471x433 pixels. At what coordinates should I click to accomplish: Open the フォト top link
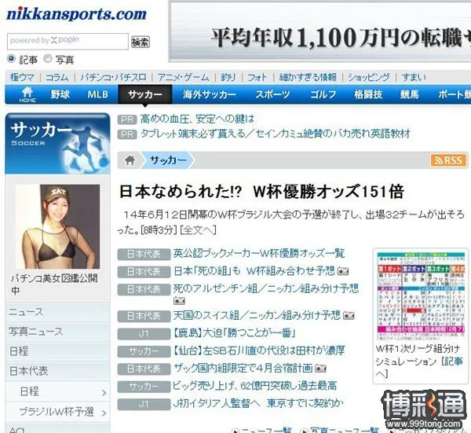(257, 77)
